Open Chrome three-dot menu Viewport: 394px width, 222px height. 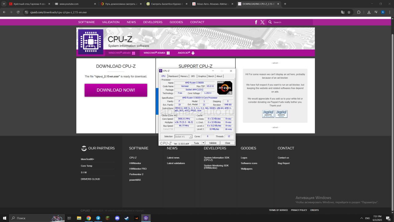pyautogui.click(x=389, y=12)
